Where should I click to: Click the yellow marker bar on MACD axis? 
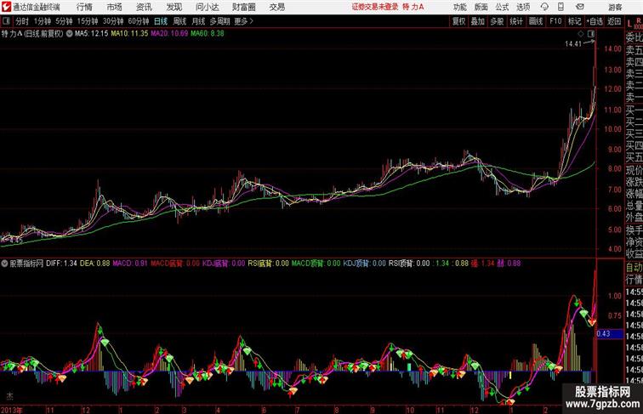point(510,375)
